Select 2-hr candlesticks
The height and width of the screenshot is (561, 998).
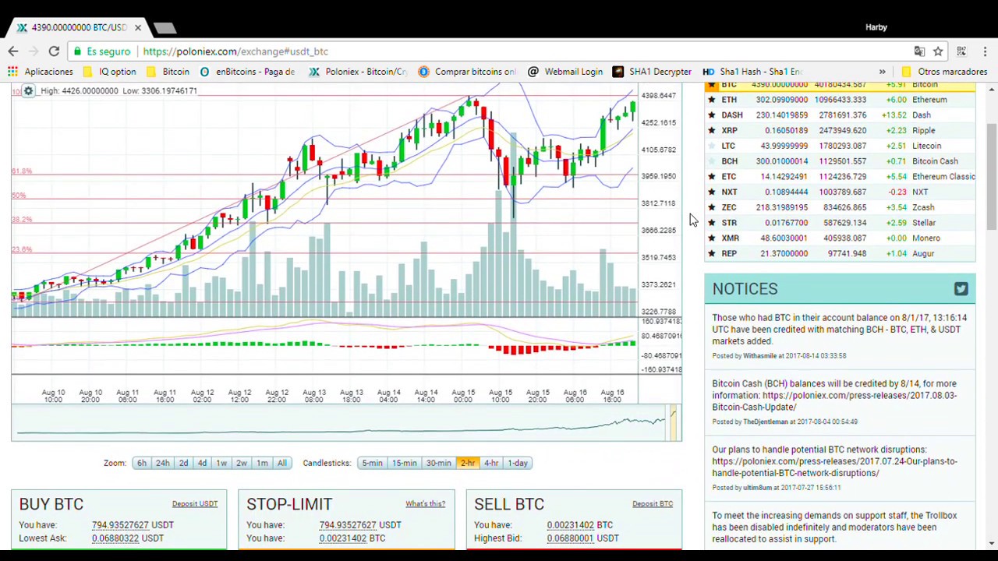(467, 463)
